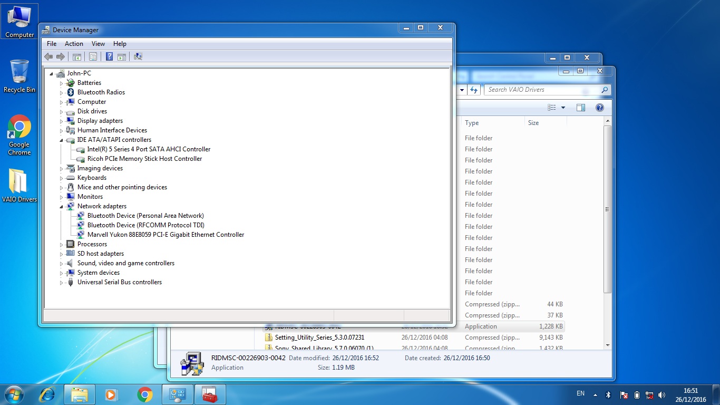Select Bluetooth Device (RFCOMM Protocol TDI)
The height and width of the screenshot is (405, 720).
(x=146, y=225)
